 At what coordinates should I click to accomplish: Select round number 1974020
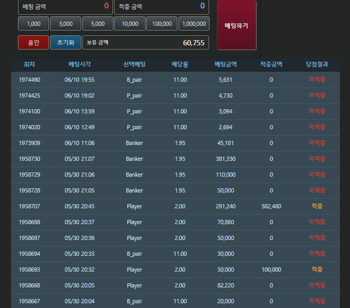(30, 127)
